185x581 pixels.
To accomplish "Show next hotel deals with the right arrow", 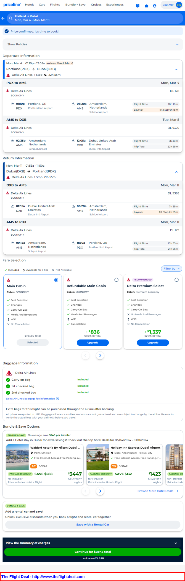I will [x=100, y=491].
